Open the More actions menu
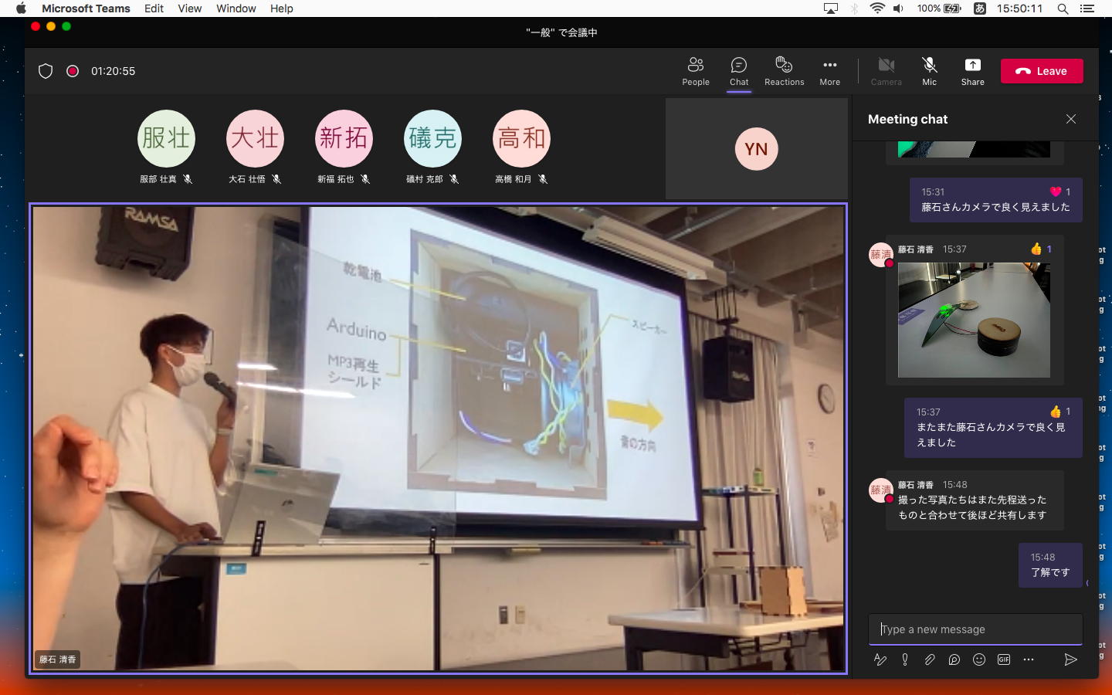Viewport: 1112px width, 695px height. point(829,71)
